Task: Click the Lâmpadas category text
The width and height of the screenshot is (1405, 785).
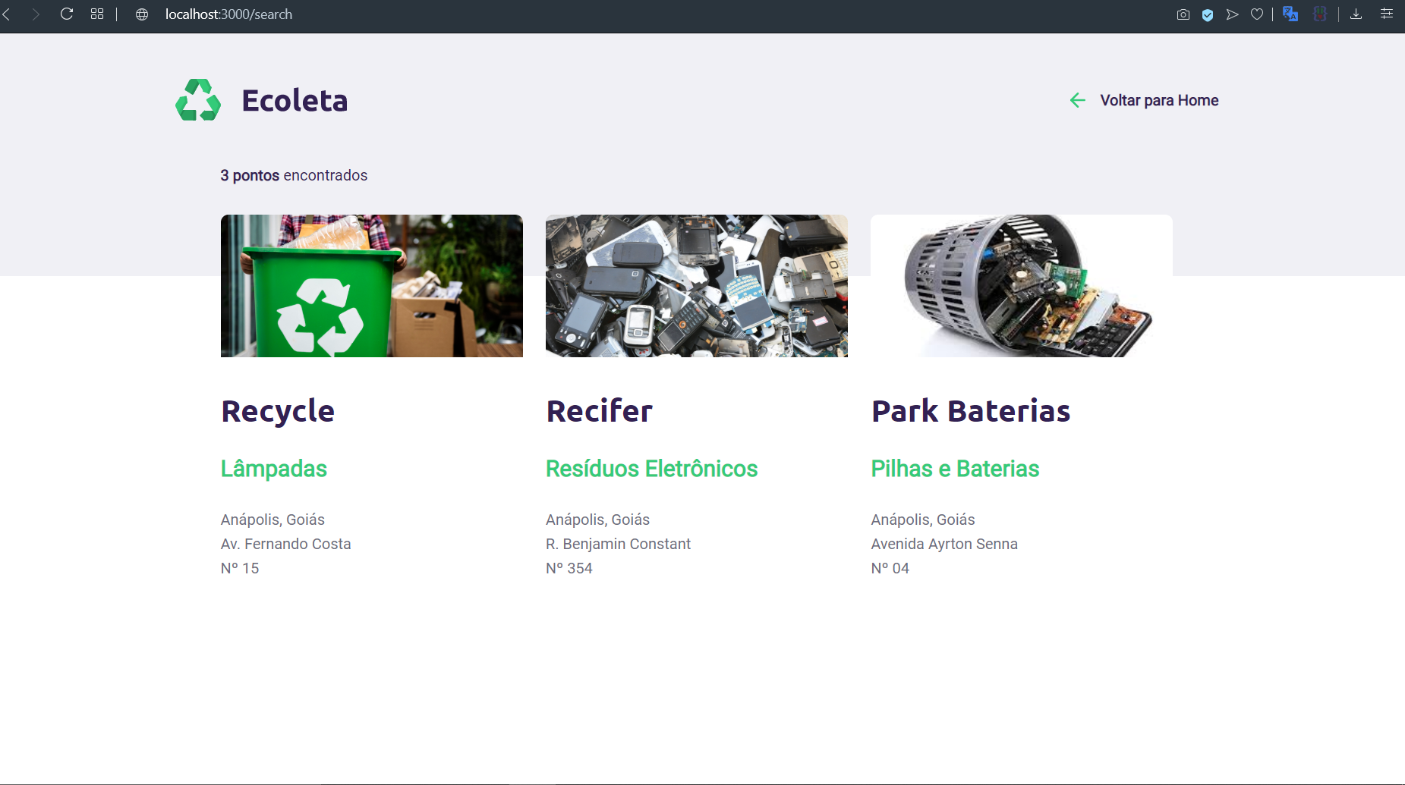Action: pyautogui.click(x=274, y=469)
